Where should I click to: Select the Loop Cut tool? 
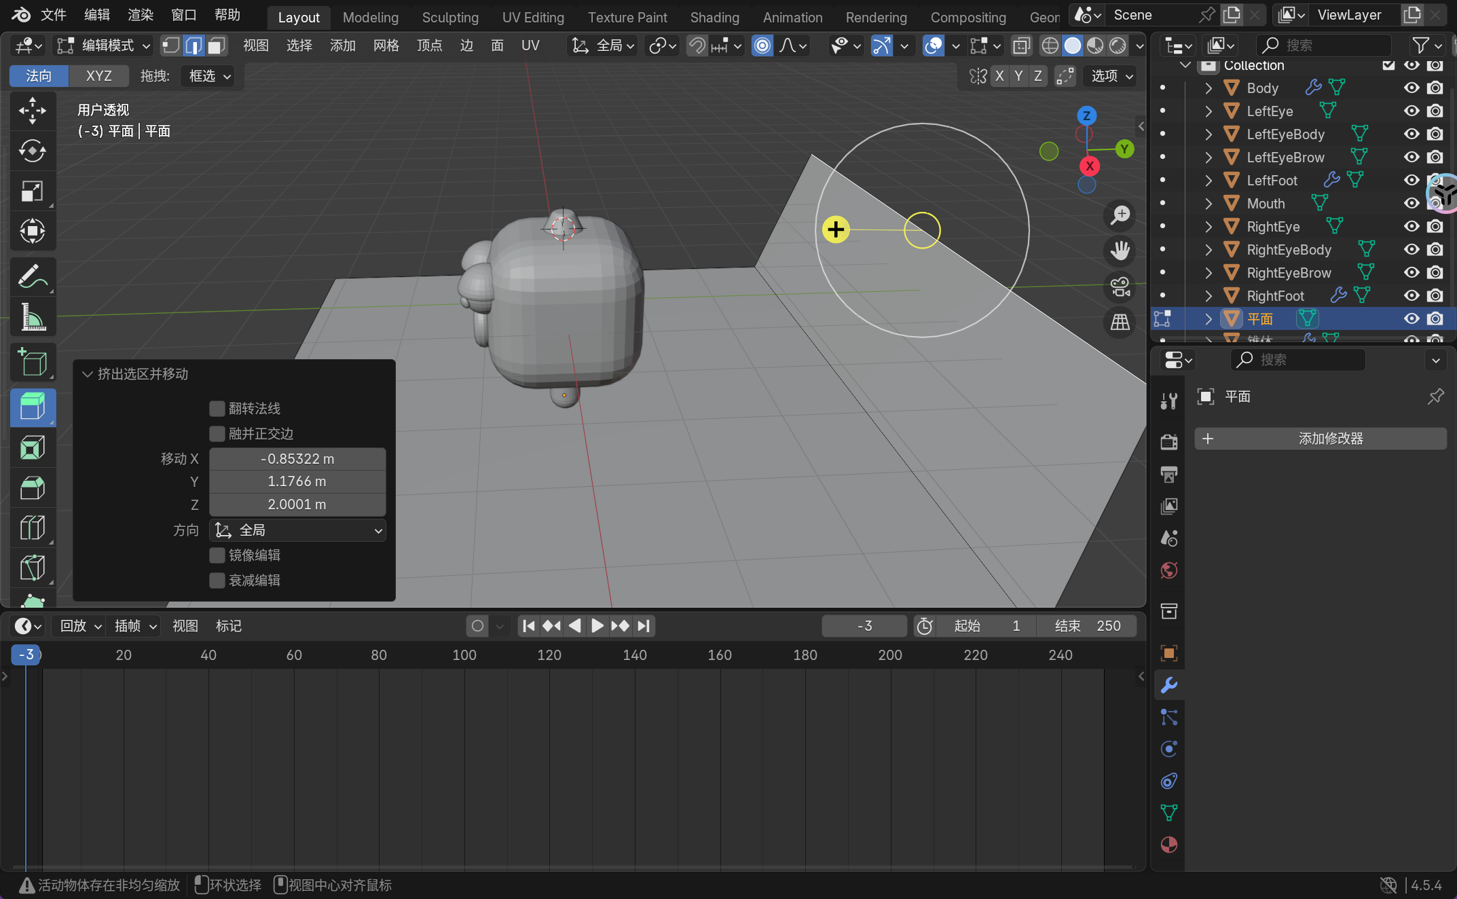(32, 528)
